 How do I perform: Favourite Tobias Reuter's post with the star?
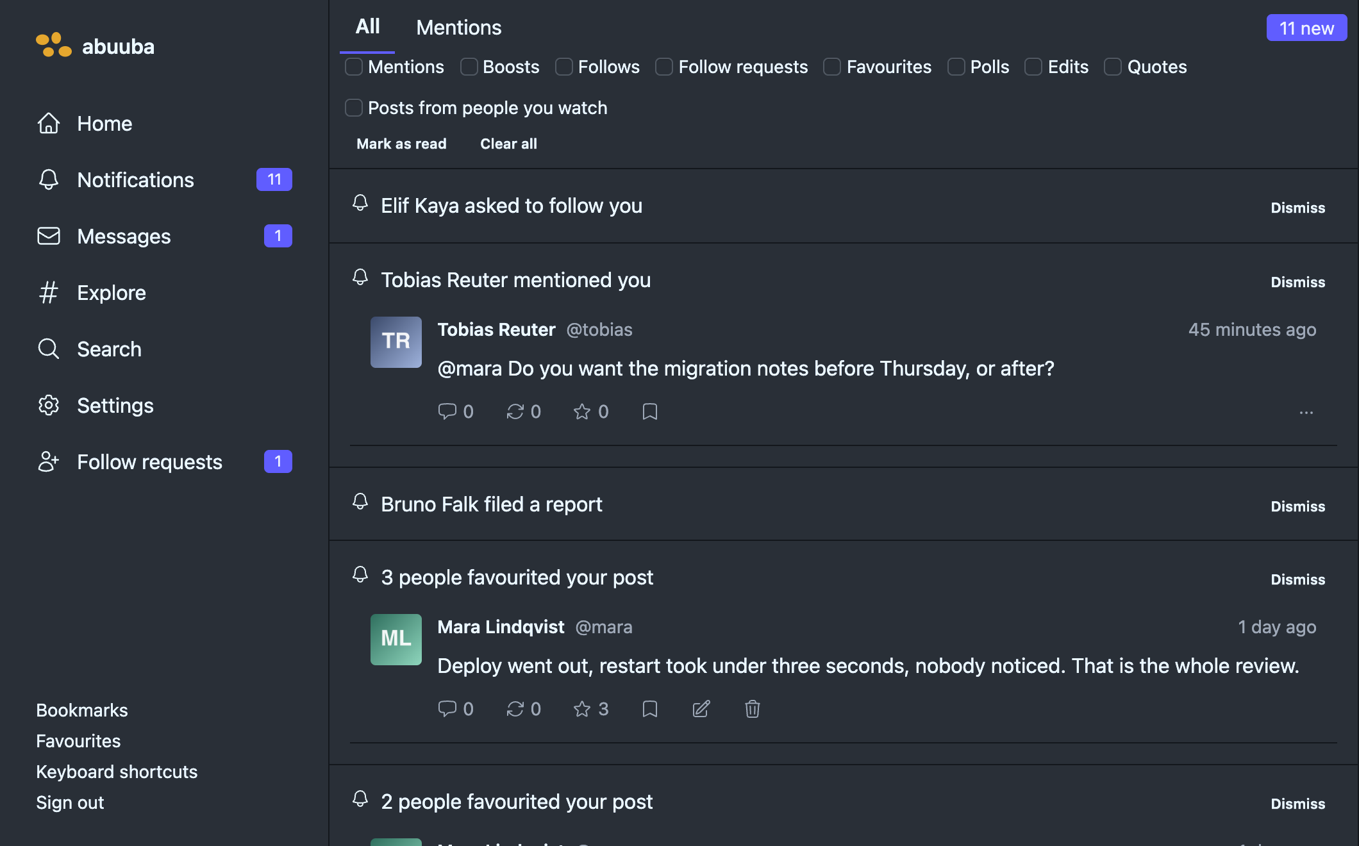coord(582,411)
